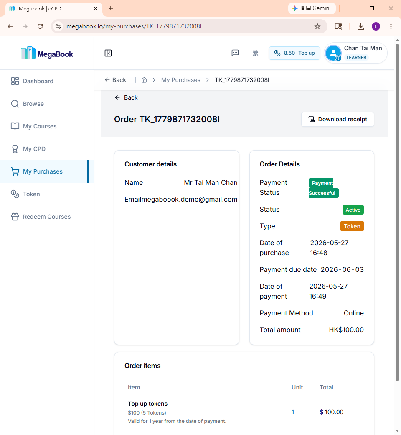Click the home icon in breadcrumb
The image size is (401, 435).
[144, 80]
